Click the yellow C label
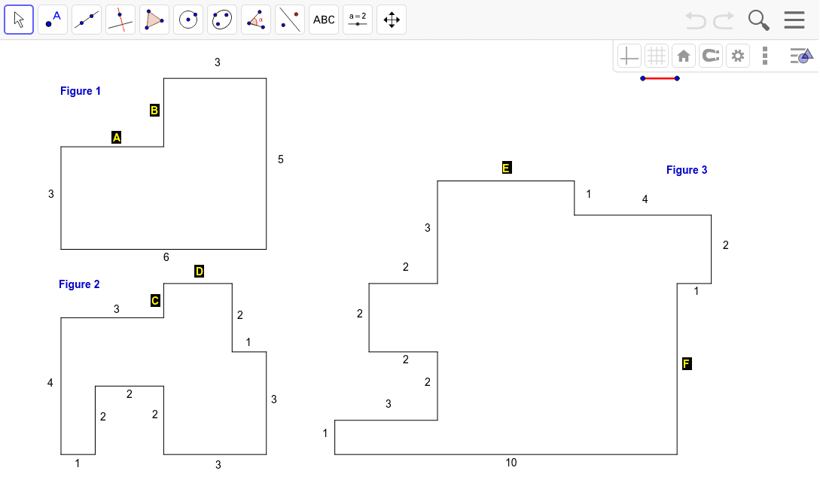The height and width of the screenshot is (504, 820). [155, 301]
